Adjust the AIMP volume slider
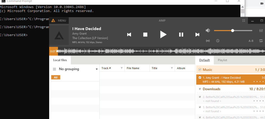Screen dimensions: 265x119 233,30
